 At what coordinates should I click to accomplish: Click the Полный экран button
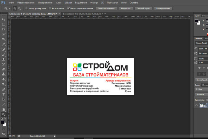pyautogui.click(x=143, y=9)
